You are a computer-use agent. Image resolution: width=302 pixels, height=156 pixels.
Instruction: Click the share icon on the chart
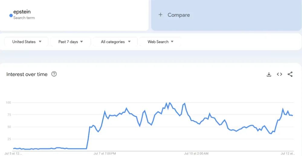[290, 74]
